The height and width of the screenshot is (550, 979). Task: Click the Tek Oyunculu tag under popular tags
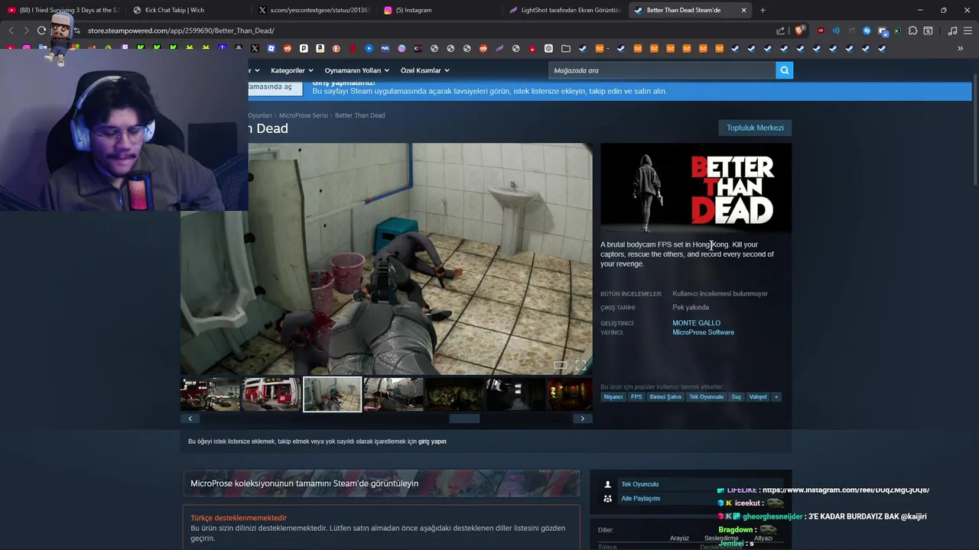[x=706, y=396]
